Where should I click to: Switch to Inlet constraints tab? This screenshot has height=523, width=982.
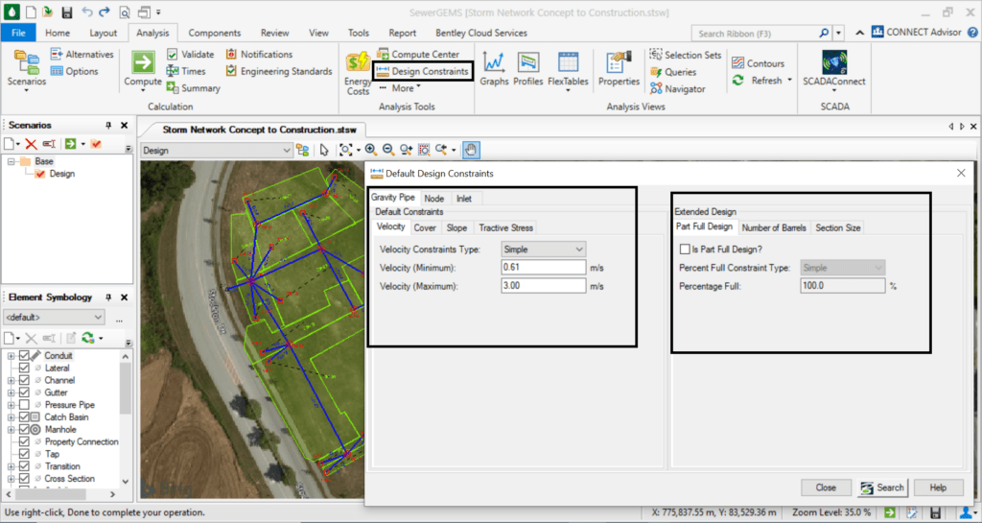[x=464, y=199]
